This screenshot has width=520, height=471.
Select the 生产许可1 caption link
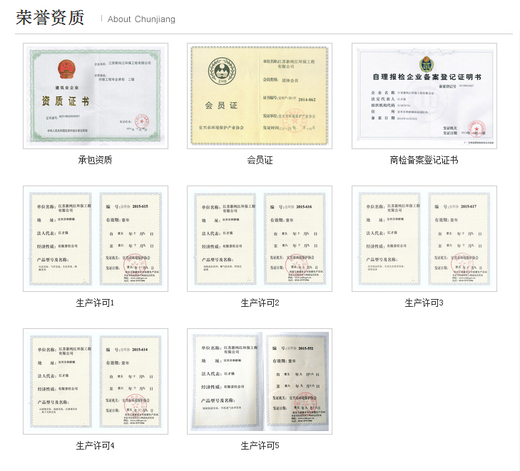(x=95, y=303)
